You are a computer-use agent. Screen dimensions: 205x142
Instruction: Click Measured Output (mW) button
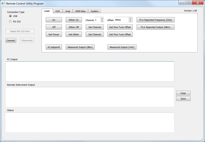(x=122, y=47)
